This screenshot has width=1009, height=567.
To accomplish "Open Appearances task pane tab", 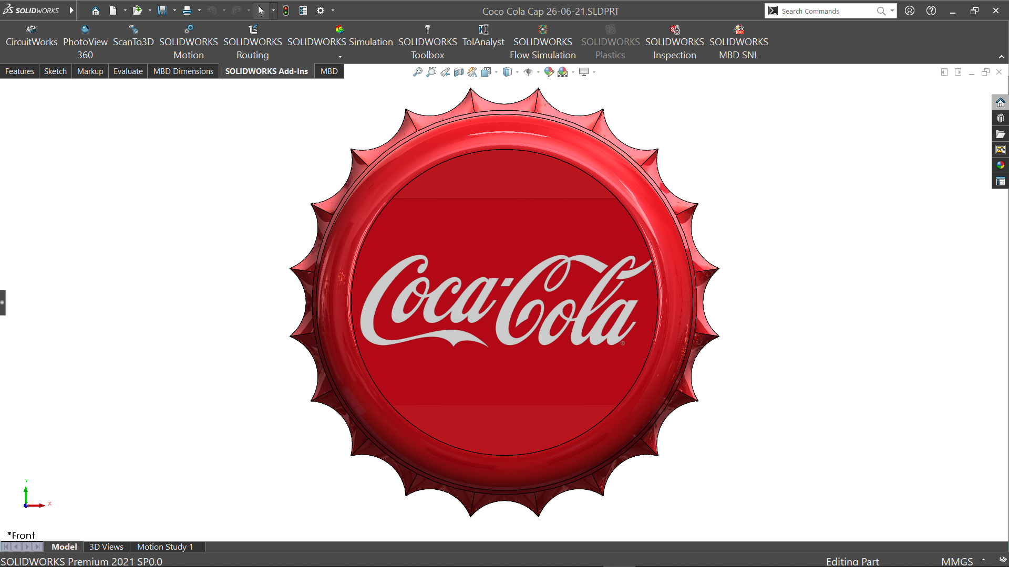I will pyautogui.click(x=1001, y=165).
